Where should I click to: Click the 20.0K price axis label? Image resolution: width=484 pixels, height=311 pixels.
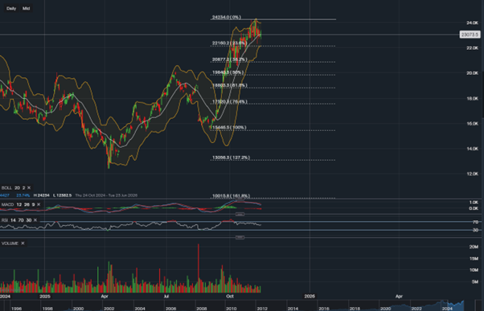(472, 73)
